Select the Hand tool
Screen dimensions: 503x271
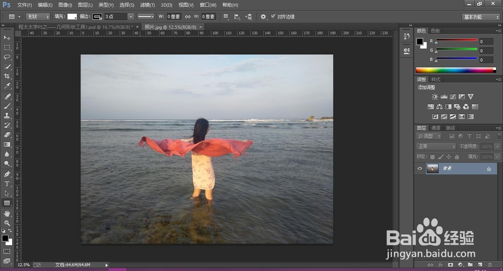7,214
